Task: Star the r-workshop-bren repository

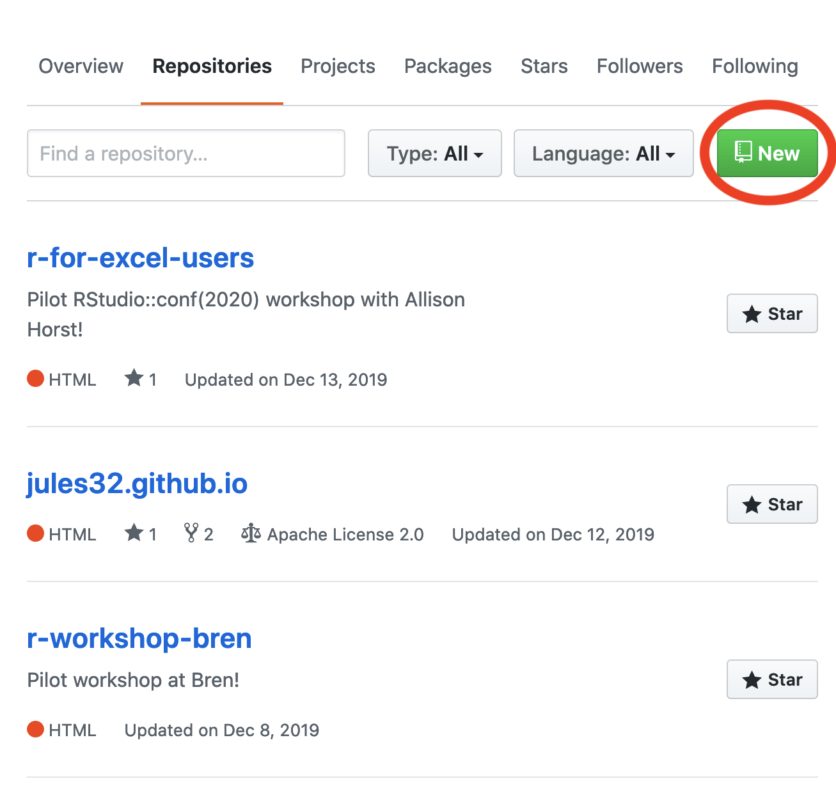Action: pos(772,679)
